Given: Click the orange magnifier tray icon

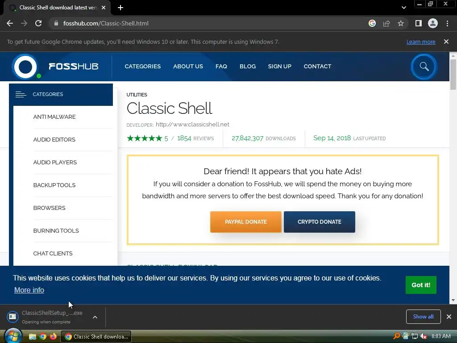Looking at the screenshot, I should click(x=397, y=336).
